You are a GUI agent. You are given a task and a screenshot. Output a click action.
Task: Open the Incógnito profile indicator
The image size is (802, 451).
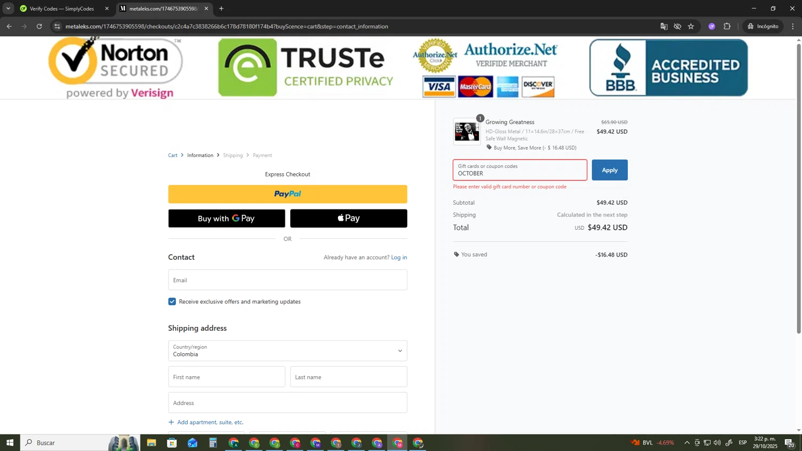pyautogui.click(x=764, y=26)
